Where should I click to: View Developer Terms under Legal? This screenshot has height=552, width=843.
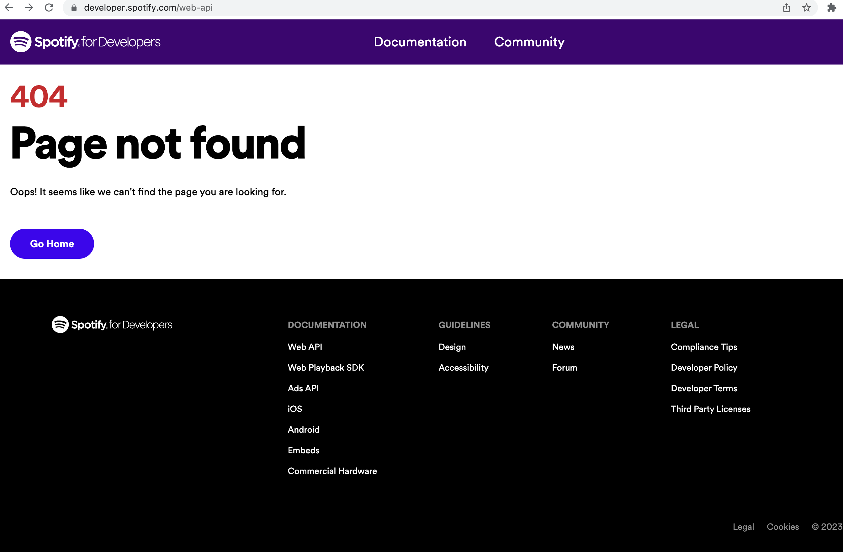click(x=704, y=388)
